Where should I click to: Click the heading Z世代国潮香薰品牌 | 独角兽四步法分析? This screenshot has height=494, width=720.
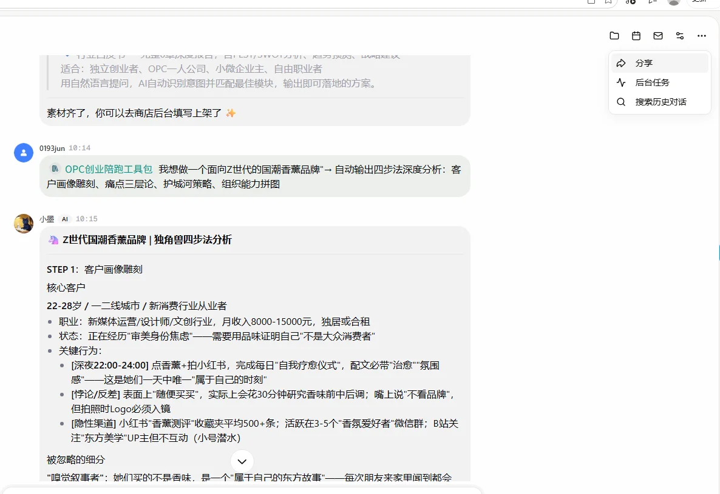tap(147, 239)
